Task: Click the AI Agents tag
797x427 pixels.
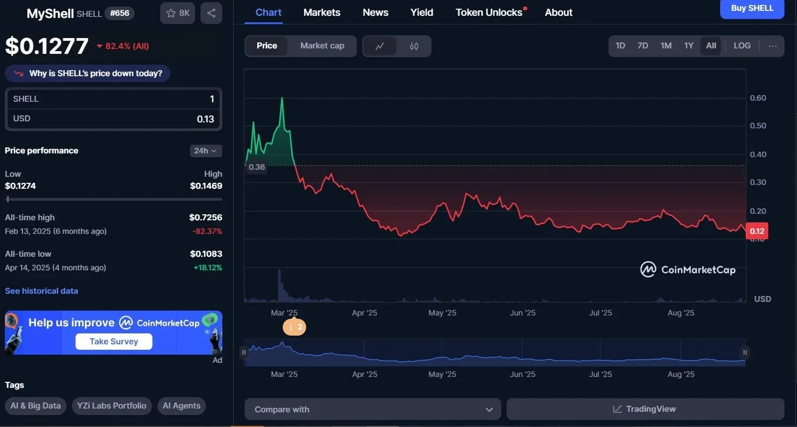Action: [x=181, y=406]
